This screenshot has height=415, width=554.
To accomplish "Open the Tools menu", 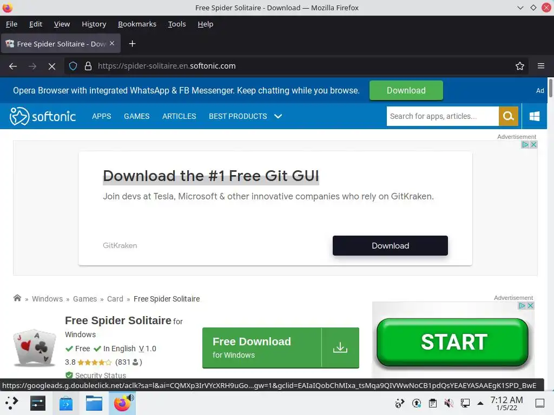I will click(x=177, y=24).
